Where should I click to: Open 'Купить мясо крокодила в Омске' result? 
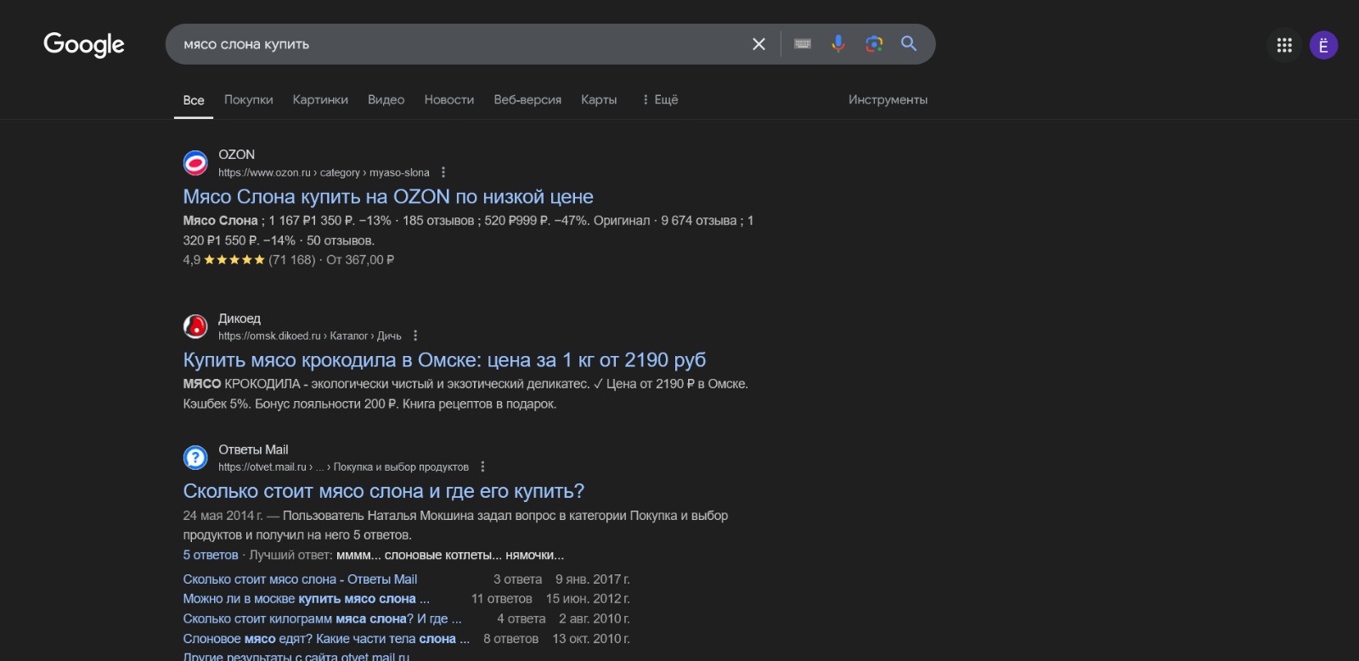pyautogui.click(x=444, y=360)
